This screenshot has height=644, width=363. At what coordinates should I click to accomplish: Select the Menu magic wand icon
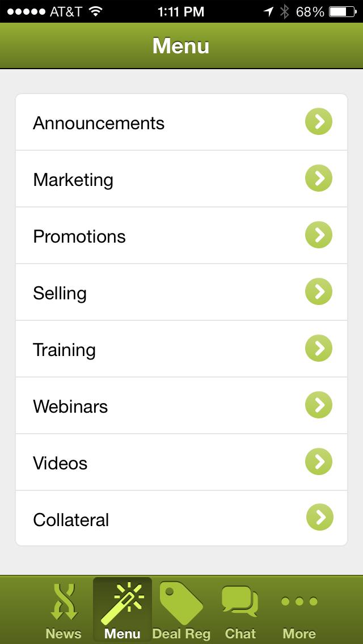[123, 602]
